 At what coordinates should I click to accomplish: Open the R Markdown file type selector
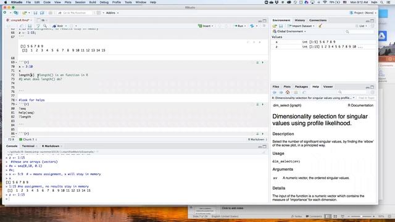tap(257, 139)
